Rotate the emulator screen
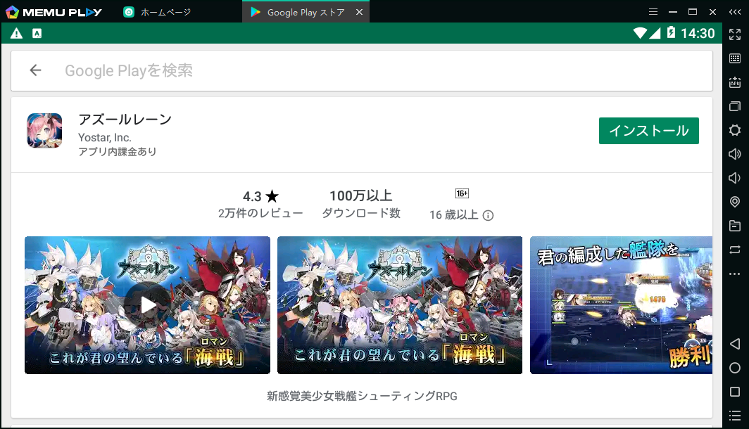Screen dimensions: 749x429 click(x=735, y=249)
